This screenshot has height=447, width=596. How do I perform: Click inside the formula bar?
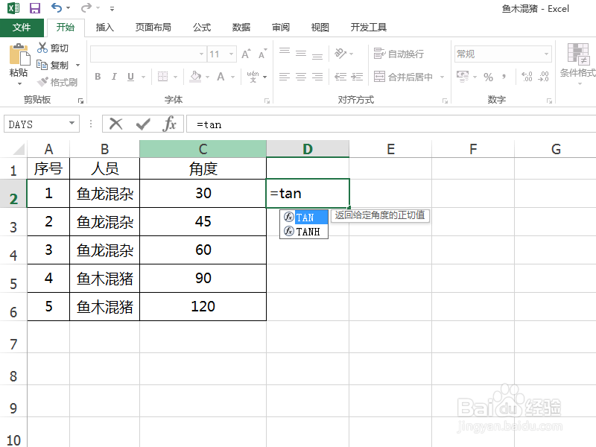[x=390, y=124]
